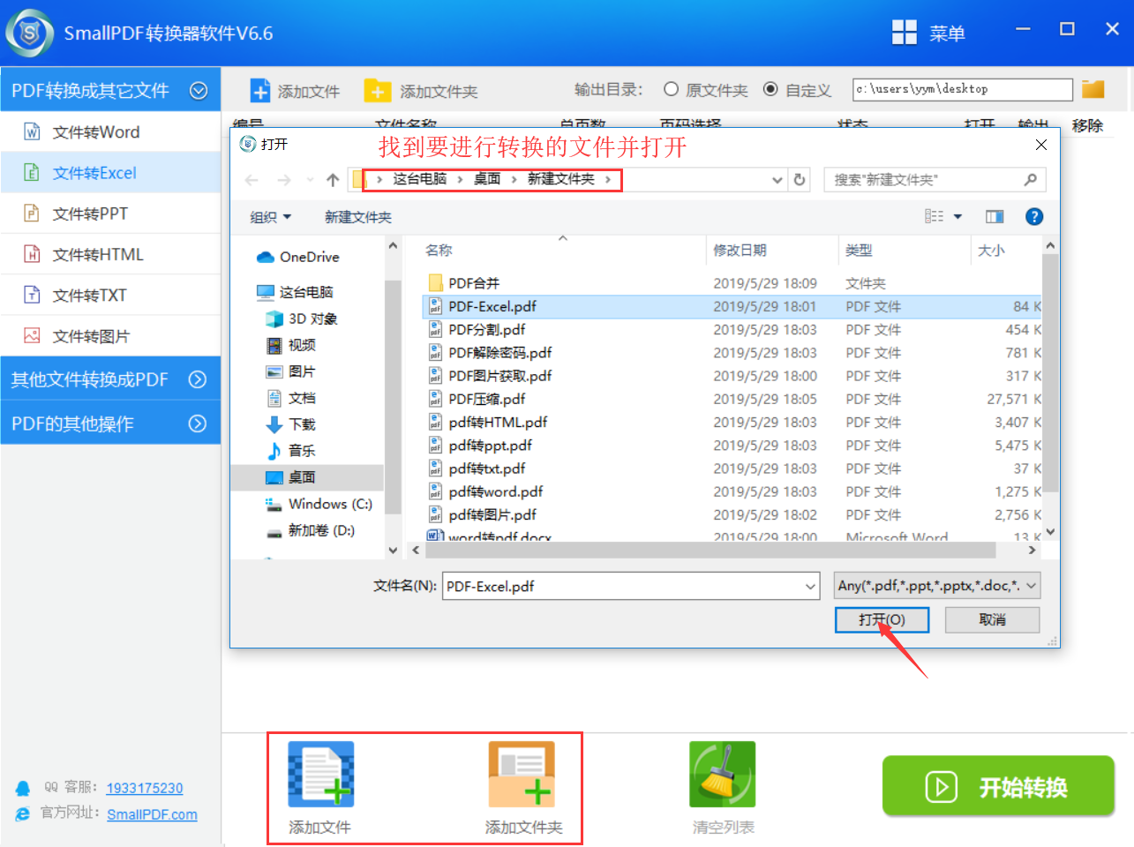This screenshot has width=1134, height=847.
Task: Click the 打开(O) button
Action: pyautogui.click(x=882, y=620)
